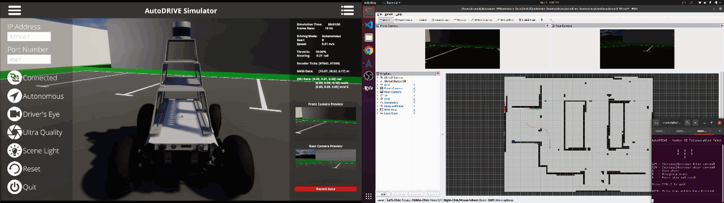
Task: Open the File menu in RViz
Action: click(380, 14)
